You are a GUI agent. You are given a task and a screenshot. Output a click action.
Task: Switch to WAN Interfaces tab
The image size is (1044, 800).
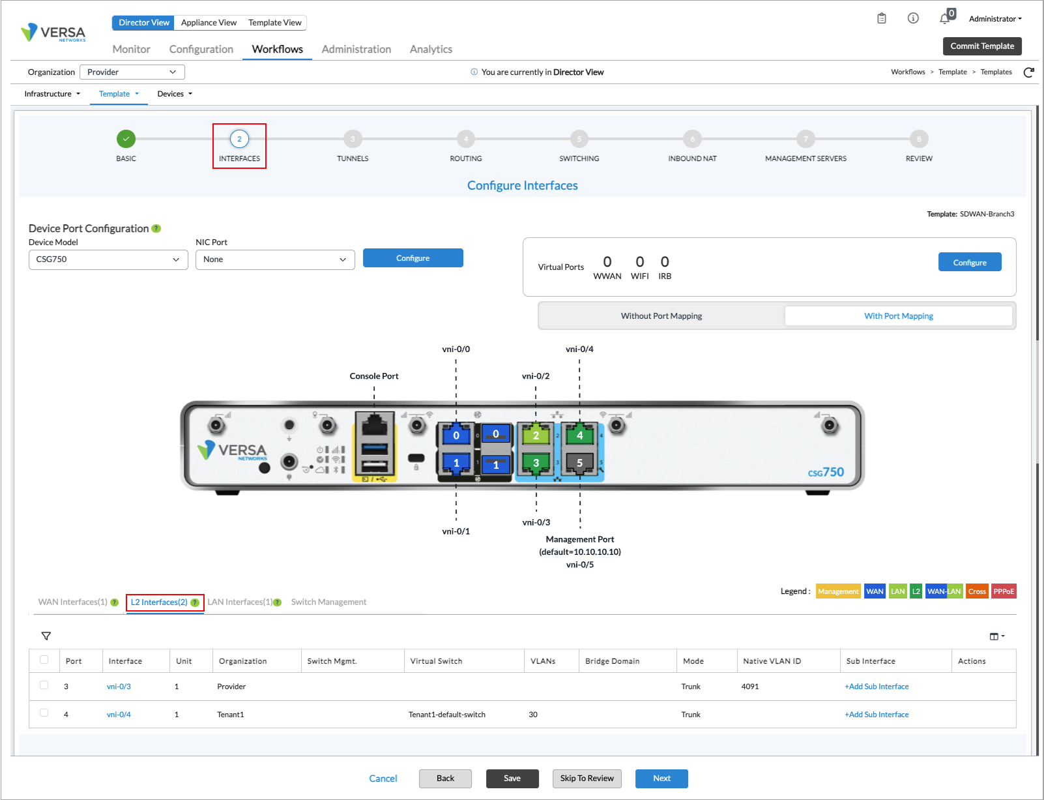(73, 602)
